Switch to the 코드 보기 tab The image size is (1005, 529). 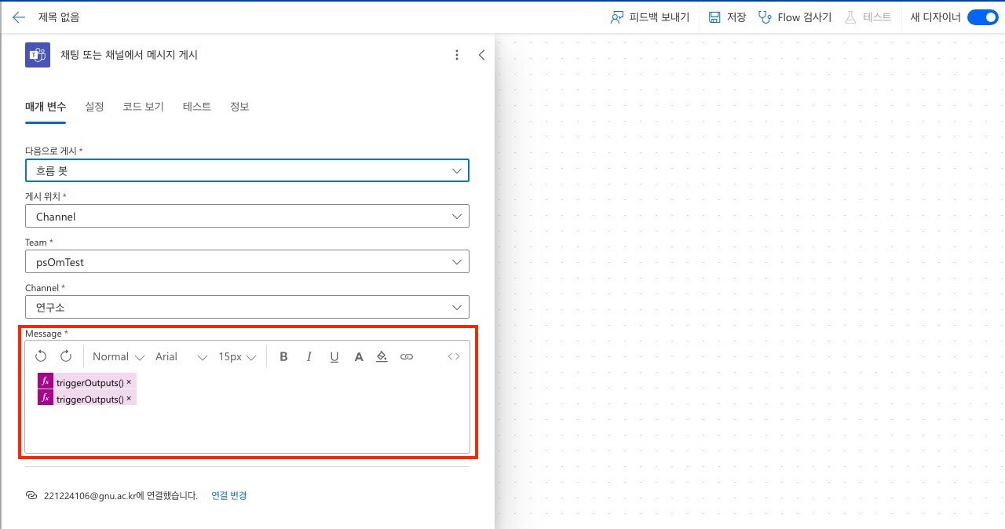pos(143,107)
